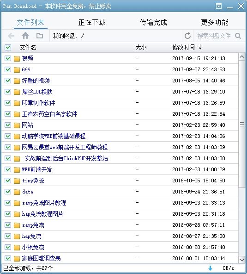Click the sort direction arrow beside 修改时间
This screenshot has height=274, width=247.
(x=200, y=47)
